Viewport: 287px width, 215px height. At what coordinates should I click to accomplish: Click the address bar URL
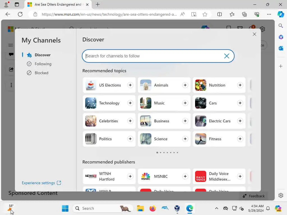(109, 14)
